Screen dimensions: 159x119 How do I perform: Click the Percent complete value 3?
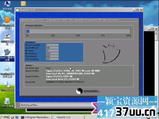coord(52,45)
